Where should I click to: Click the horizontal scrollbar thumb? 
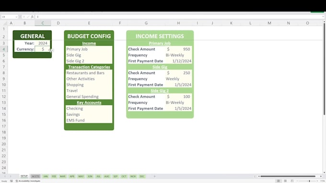288,176
